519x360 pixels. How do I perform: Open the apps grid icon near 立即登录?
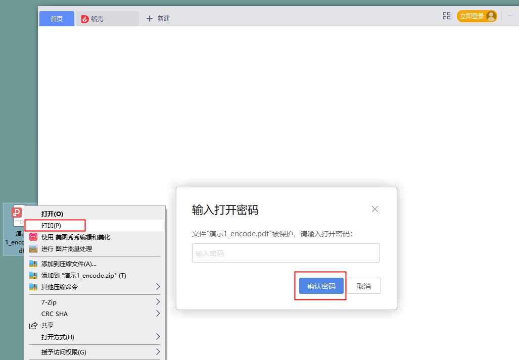pos(447,16)
